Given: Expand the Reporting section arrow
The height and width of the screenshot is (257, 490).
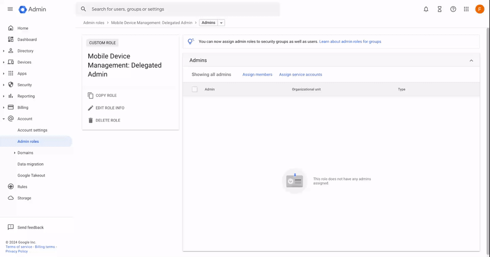Looking at the screenshot, I should pyautogui.click(x=4, y=96).
